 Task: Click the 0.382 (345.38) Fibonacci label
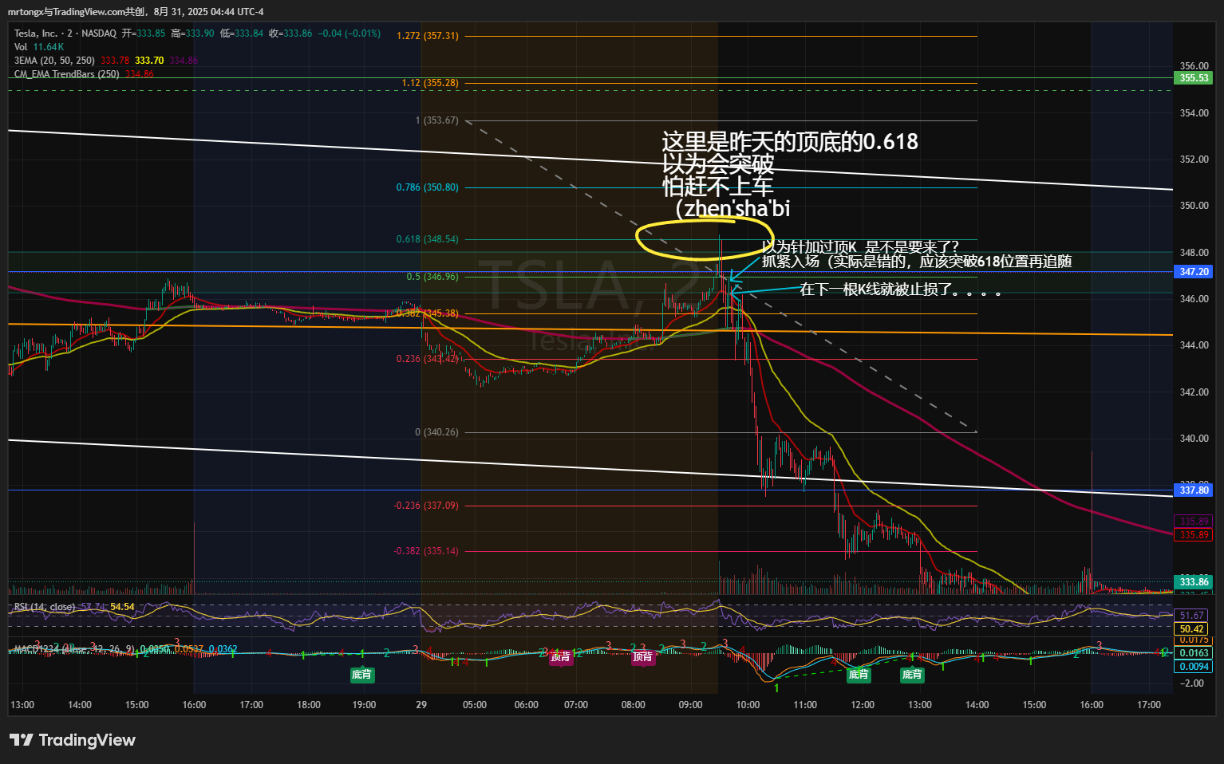click(x=428, y=313)
